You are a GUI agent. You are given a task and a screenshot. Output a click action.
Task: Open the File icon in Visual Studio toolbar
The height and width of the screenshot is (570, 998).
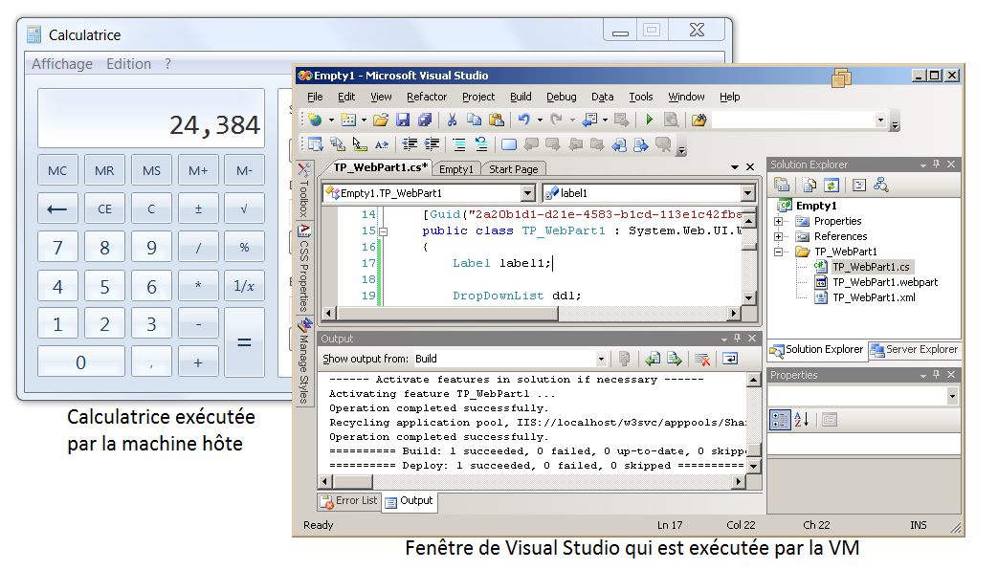click(x=381, y=120)
